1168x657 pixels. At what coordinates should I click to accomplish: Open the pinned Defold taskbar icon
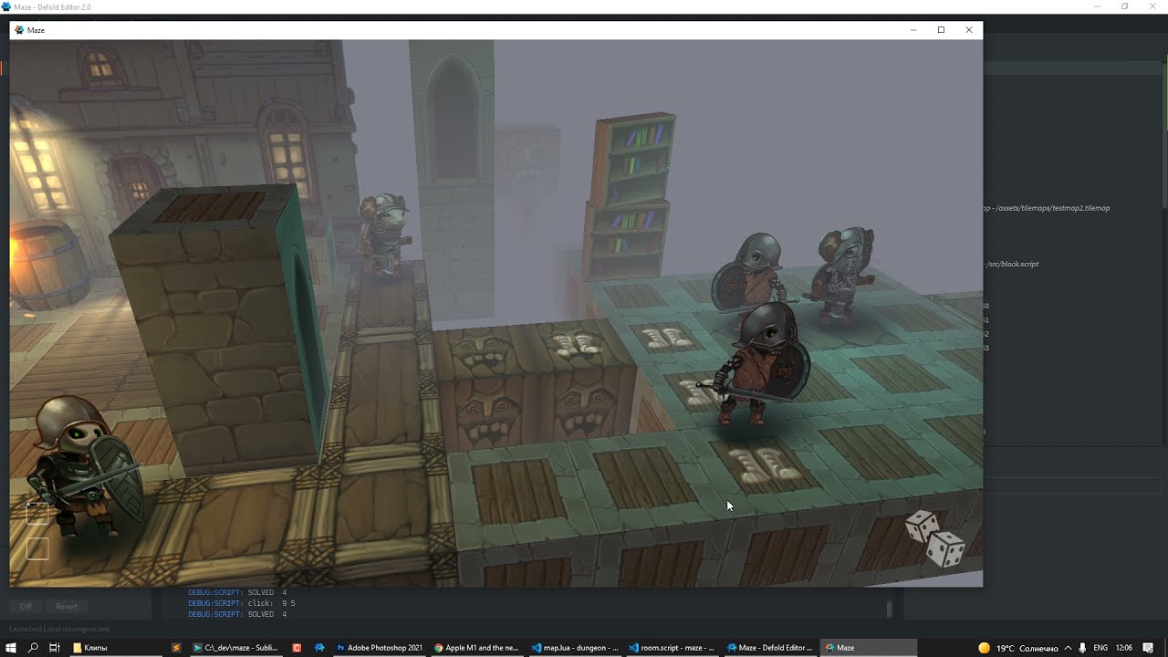tap(319, 648)
